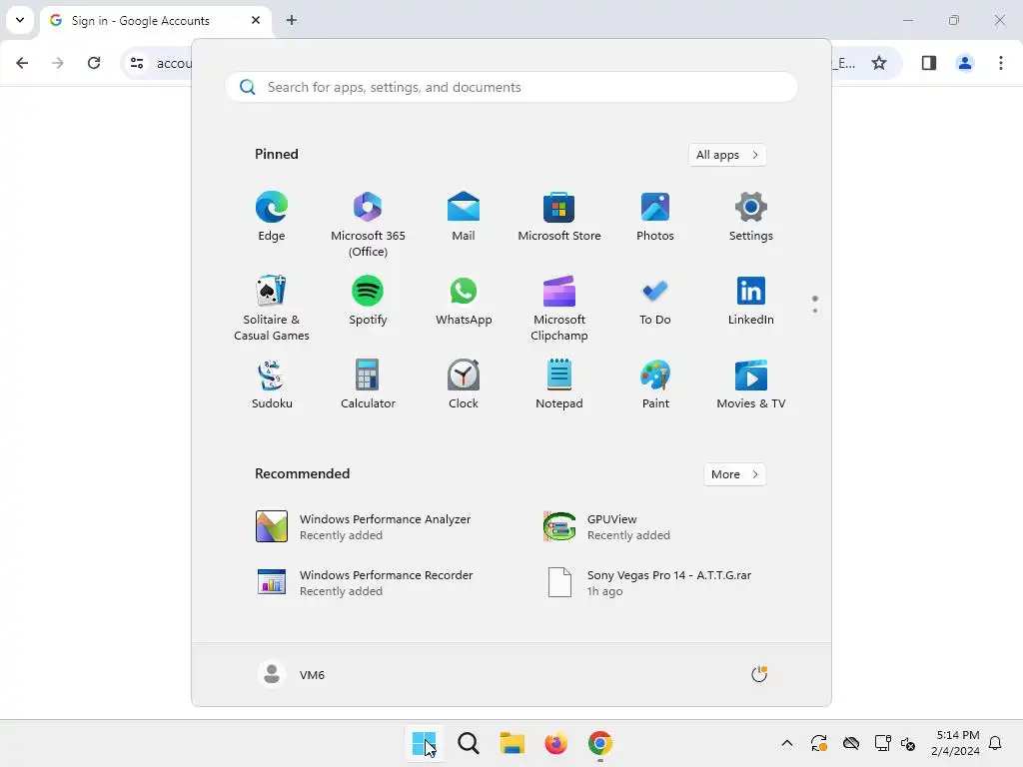Launch Firefox from the taskbar

point(555,743)
